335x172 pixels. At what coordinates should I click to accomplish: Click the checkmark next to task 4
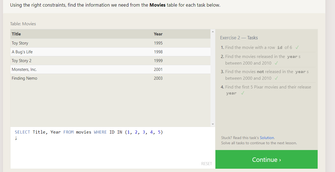click(242, 93)
